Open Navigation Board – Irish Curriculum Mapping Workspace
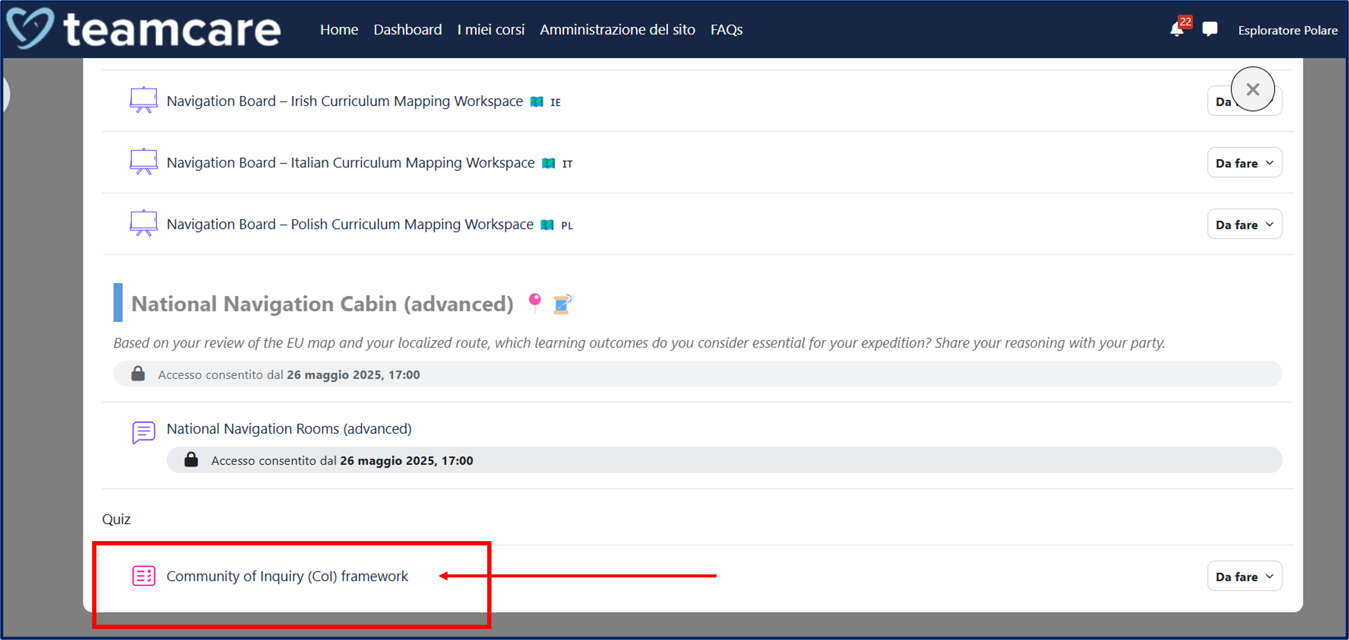 (344, 101)
